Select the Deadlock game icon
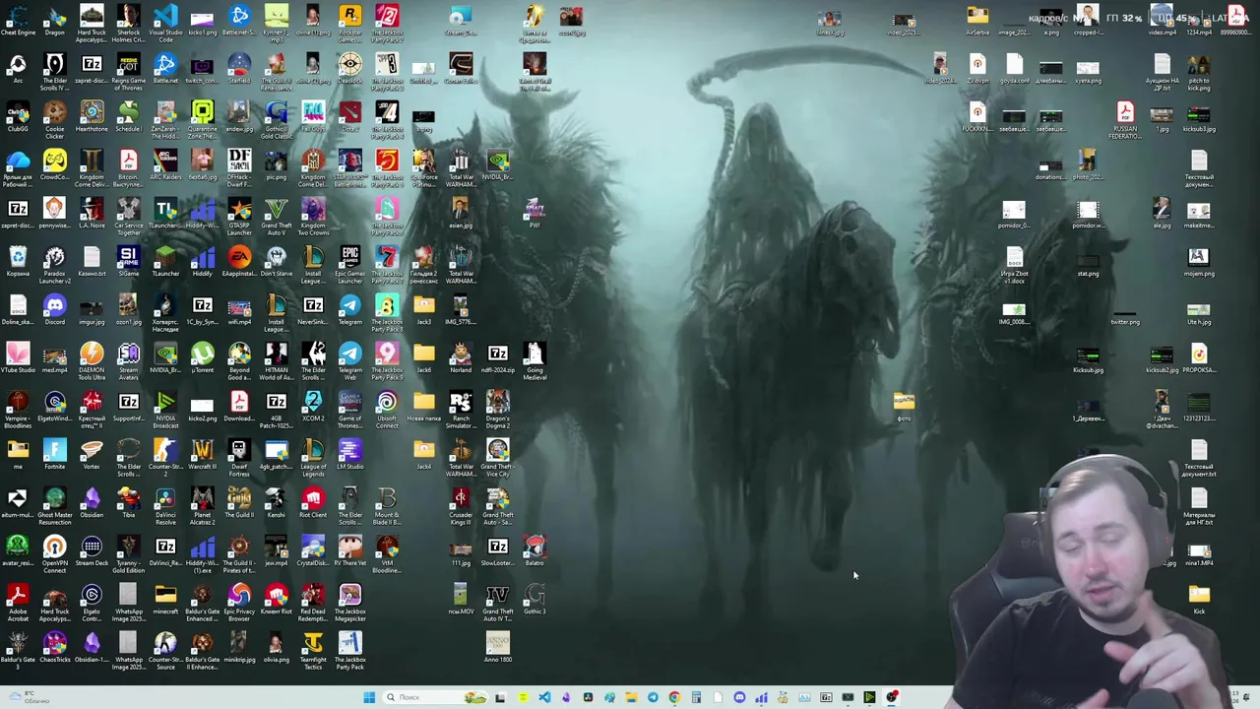This screenshot has height=709, width=1260. tap(349, 69)
